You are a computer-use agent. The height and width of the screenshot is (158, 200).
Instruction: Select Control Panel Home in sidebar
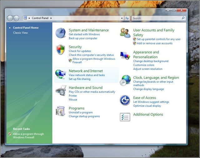tap(26, 28)
